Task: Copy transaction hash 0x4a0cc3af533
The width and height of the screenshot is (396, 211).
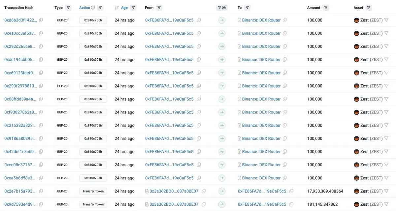Action: coord(41,33)
